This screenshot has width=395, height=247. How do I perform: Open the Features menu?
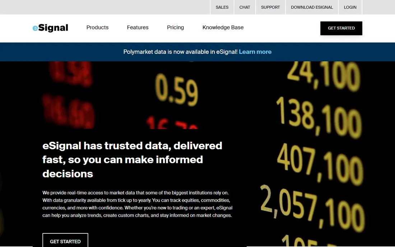pyautogui.click(x=138, y=27)
